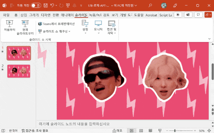Fit slide to window icon
Viewport: 214px width, 133px height.
[x=209, y=131]
